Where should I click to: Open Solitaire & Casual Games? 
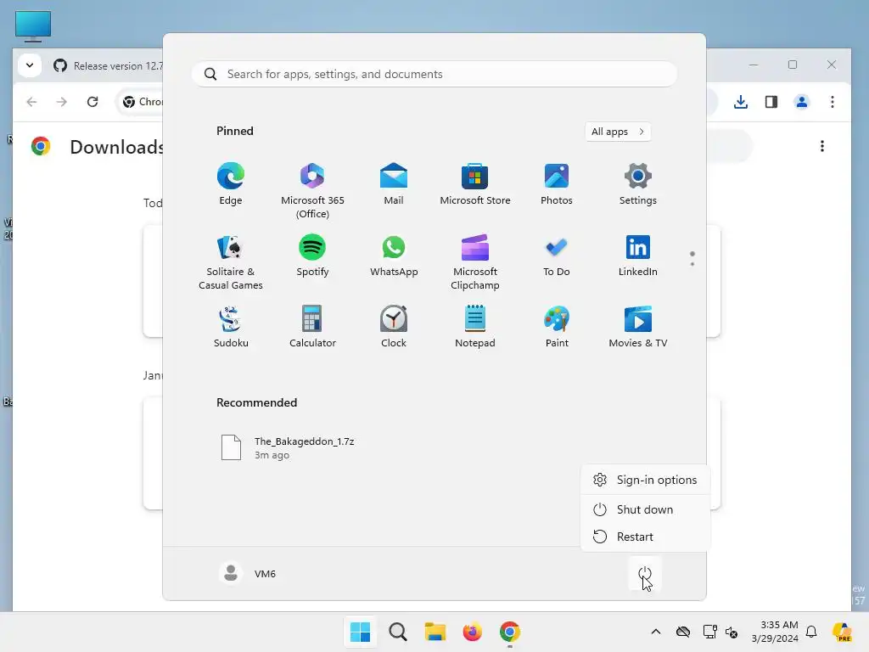[231, 261]
